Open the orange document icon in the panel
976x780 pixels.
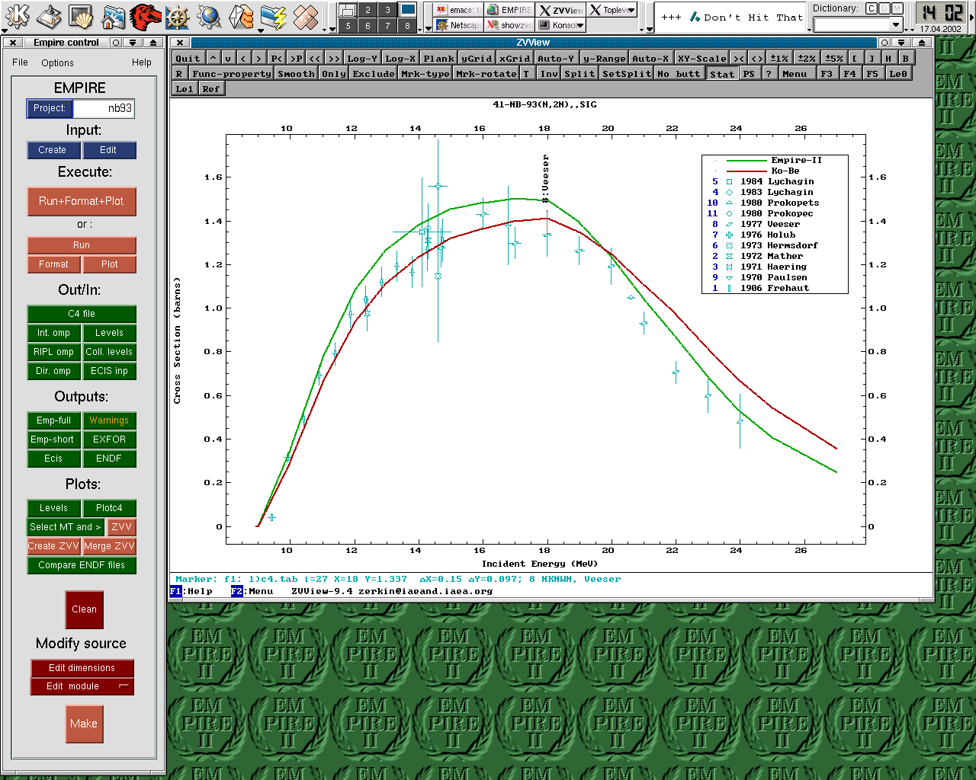[x=241, y=15]
